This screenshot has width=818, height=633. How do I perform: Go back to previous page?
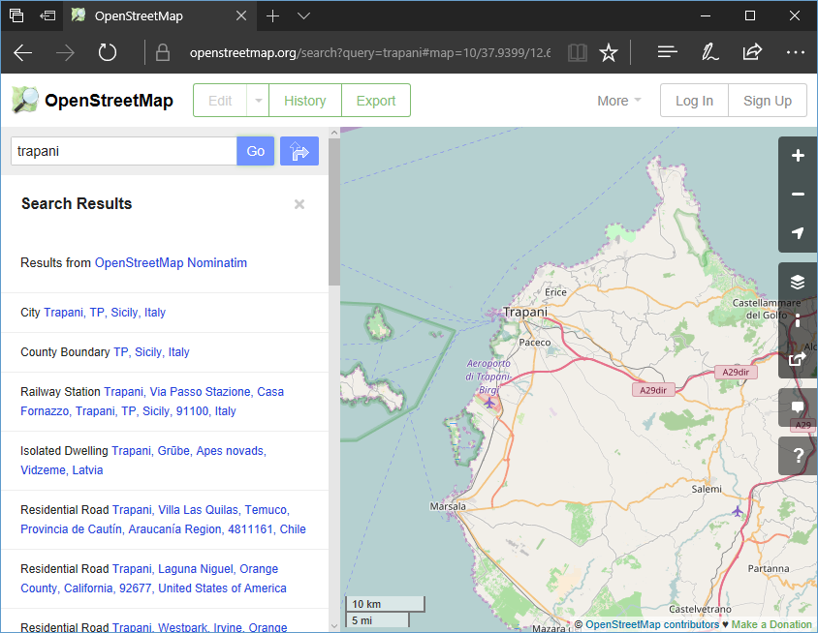click(x=22, y=52)
